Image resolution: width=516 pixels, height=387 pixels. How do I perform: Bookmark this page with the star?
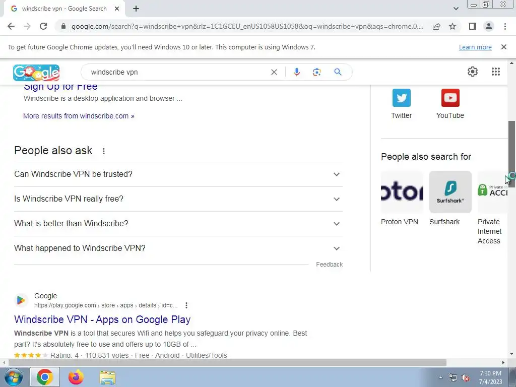pyautogui.click(x=453, y=26)
